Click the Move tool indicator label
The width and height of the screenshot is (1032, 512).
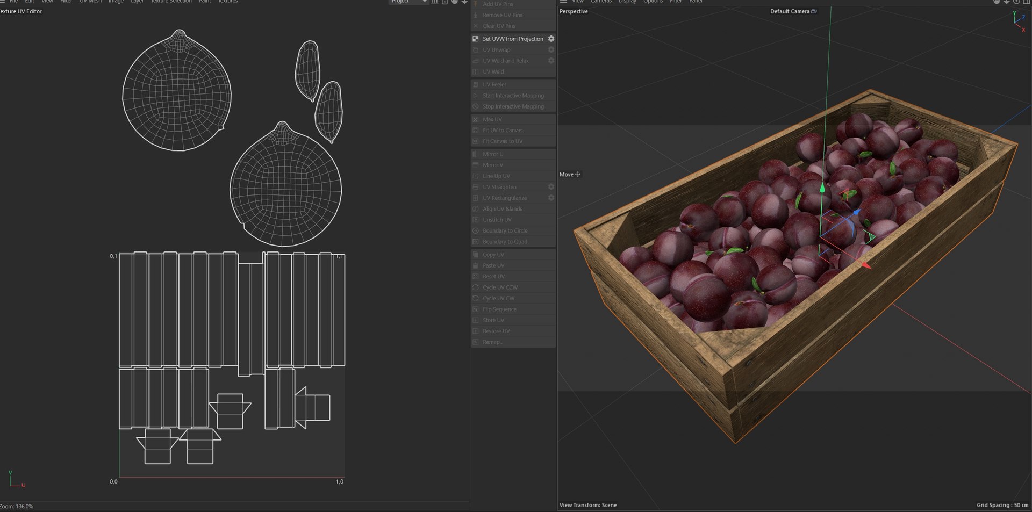click(x=570, y=175)
